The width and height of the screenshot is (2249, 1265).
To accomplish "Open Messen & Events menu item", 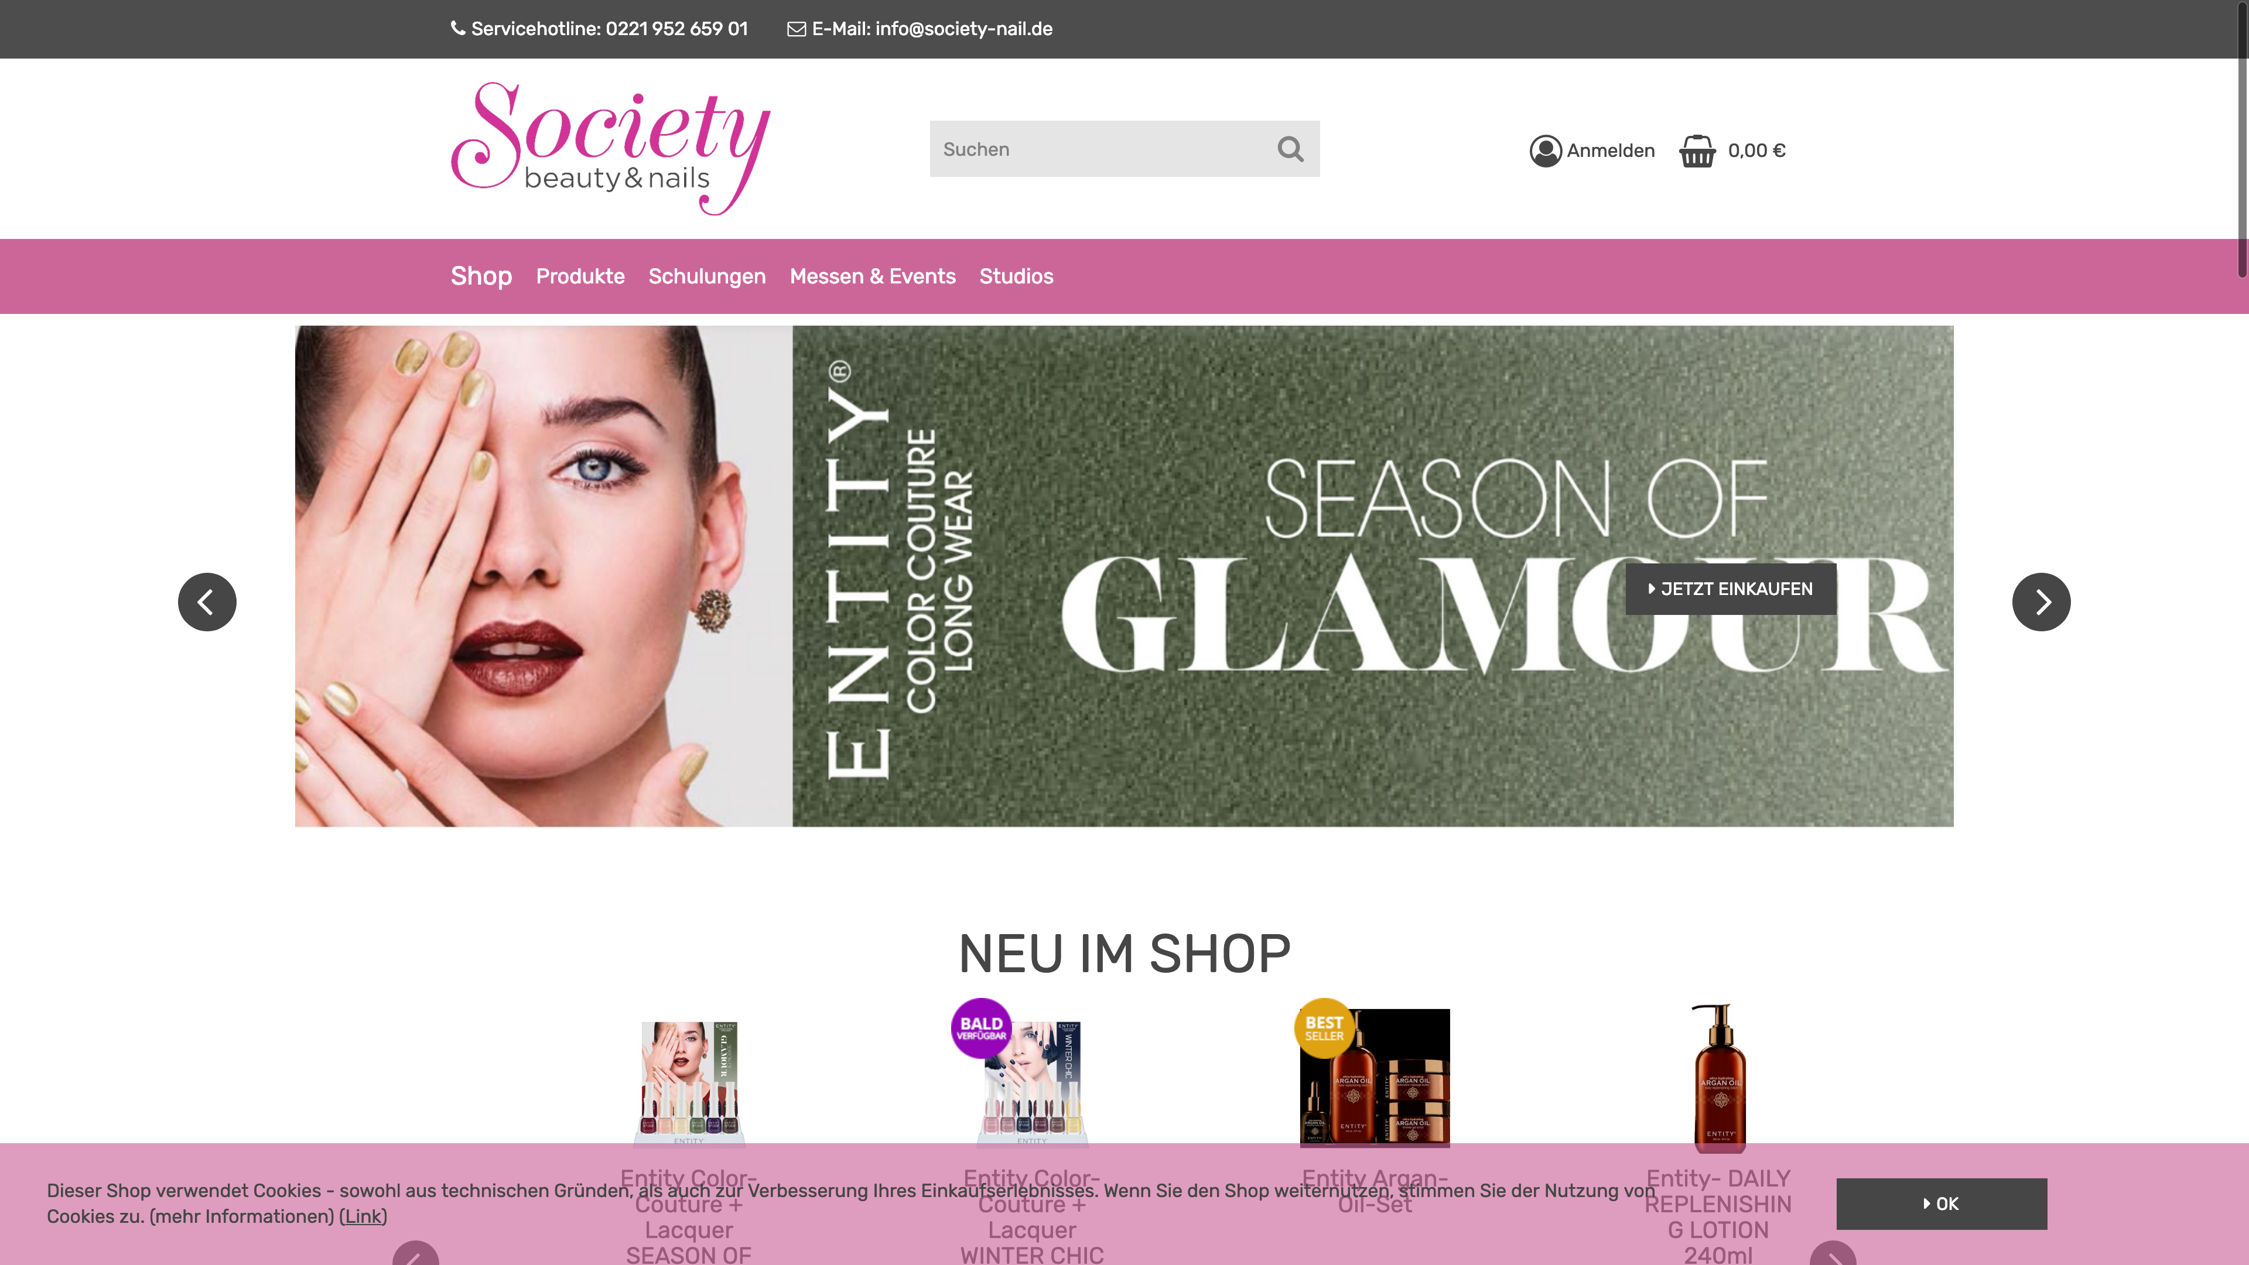I will pyautogui.click(x=873, y=276).
